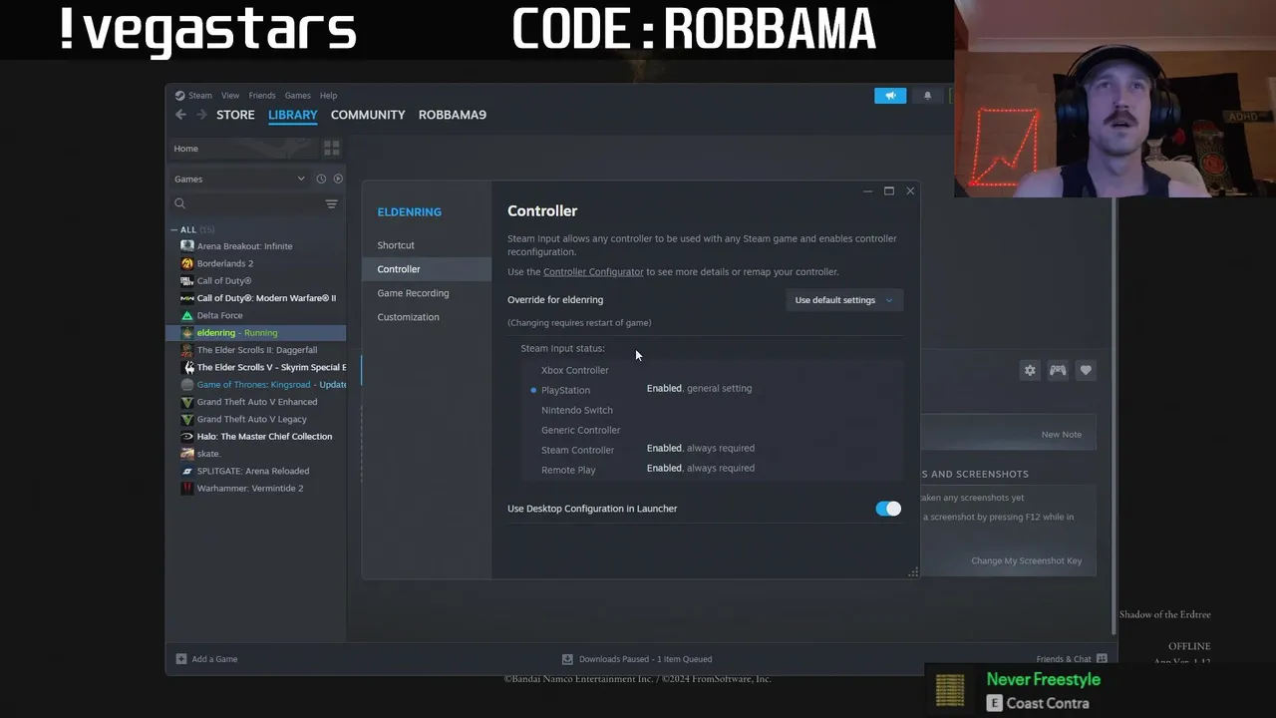Click Add a Game button
The width and height of the screenshot is (1276, 718).
pyautogui.click(x=207, y=659)
